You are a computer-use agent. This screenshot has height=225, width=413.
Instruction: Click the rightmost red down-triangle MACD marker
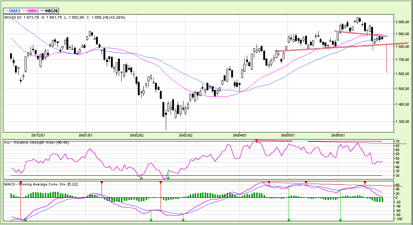click(x=364, y=182)
